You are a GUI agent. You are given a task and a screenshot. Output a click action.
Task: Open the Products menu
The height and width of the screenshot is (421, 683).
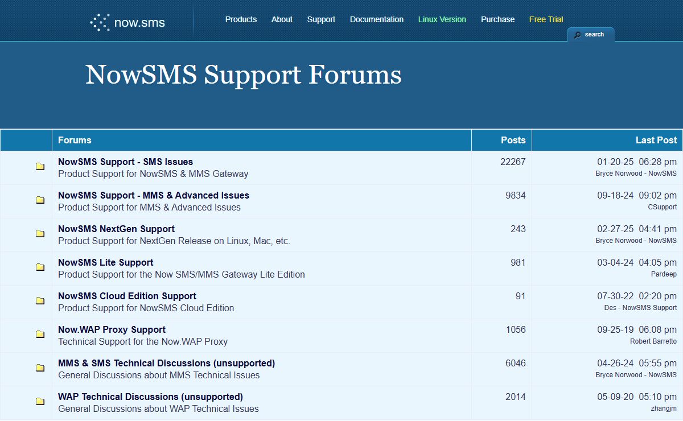click(241, 19)
